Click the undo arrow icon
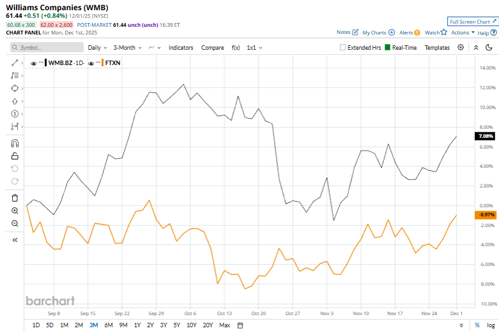This screenshot has width=499, height=333. point(15,168)
